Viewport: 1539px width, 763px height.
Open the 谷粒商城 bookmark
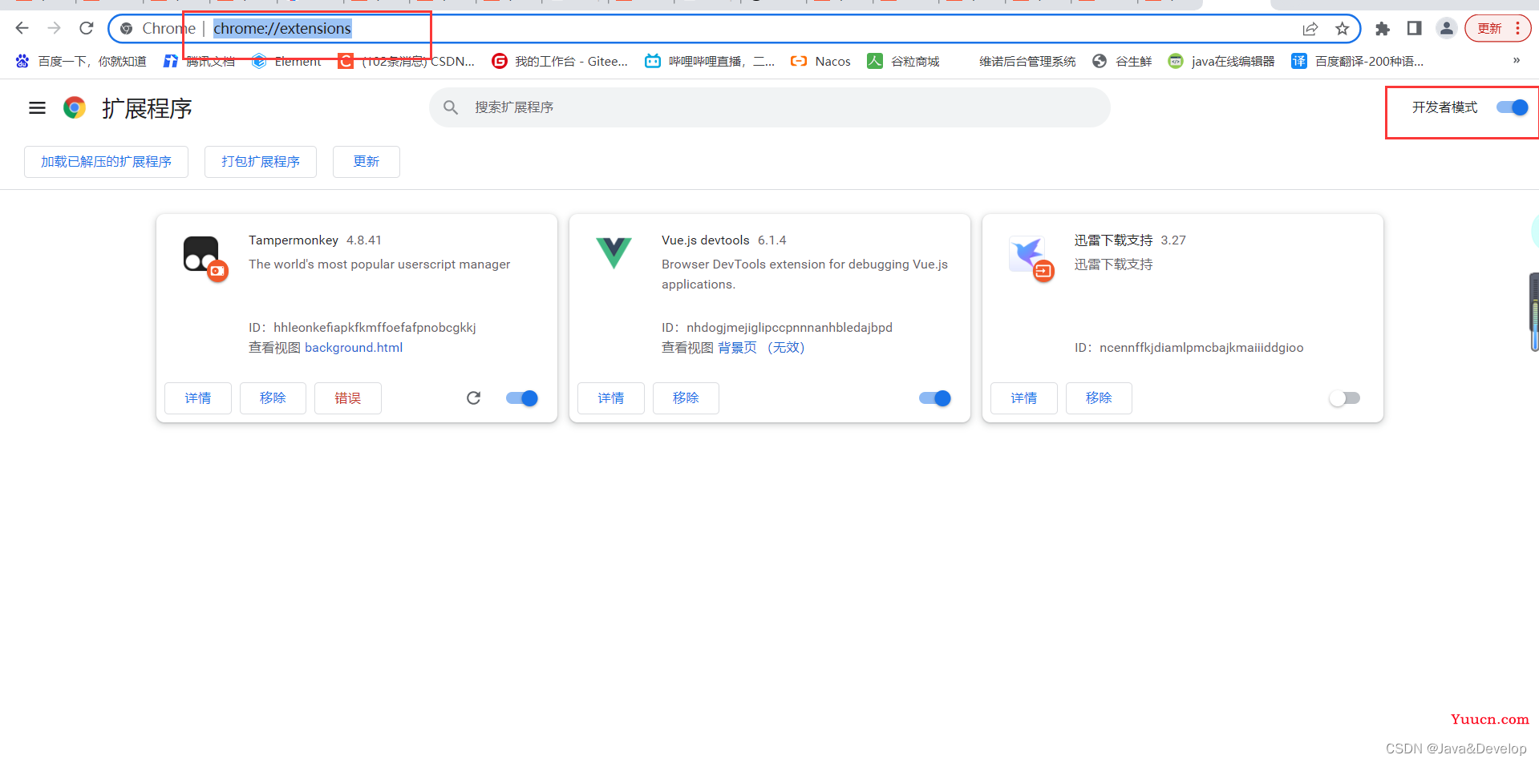point(903,61)
